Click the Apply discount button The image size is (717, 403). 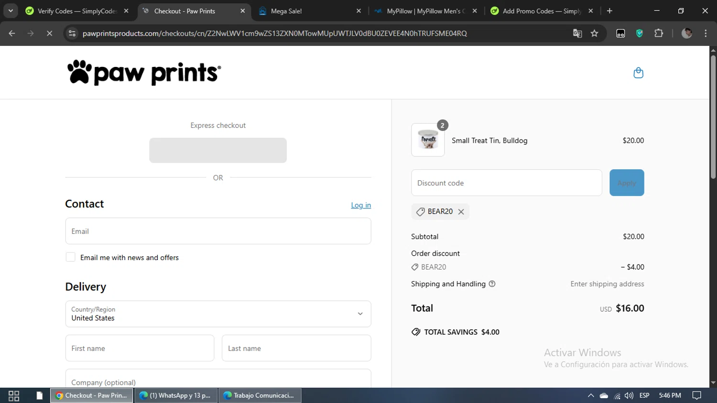(x=627, y=183)
